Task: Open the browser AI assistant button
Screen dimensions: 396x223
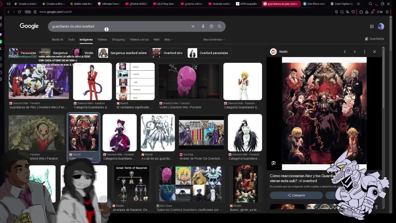Action: tap(380, 12)
